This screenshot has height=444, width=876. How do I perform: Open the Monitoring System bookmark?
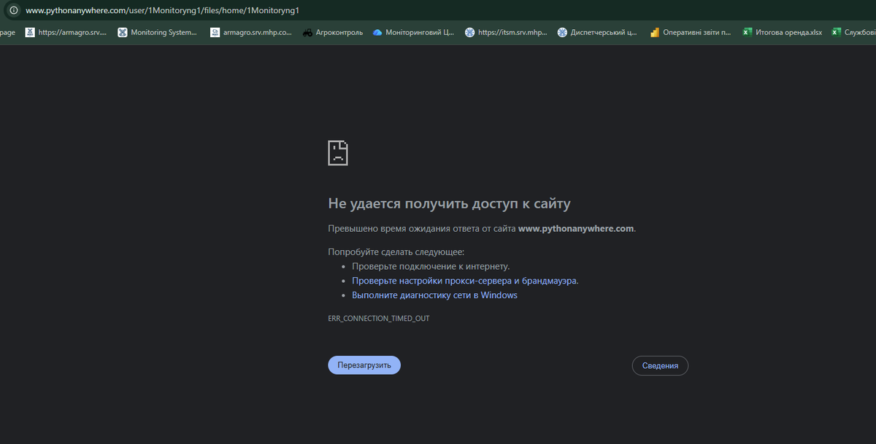(158, 32)
